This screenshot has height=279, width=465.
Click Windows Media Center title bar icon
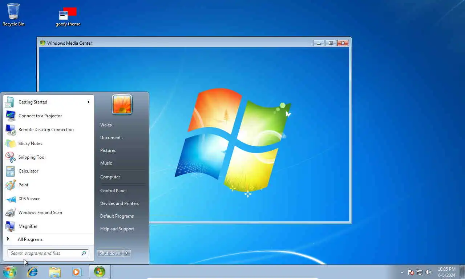point(43,43)
